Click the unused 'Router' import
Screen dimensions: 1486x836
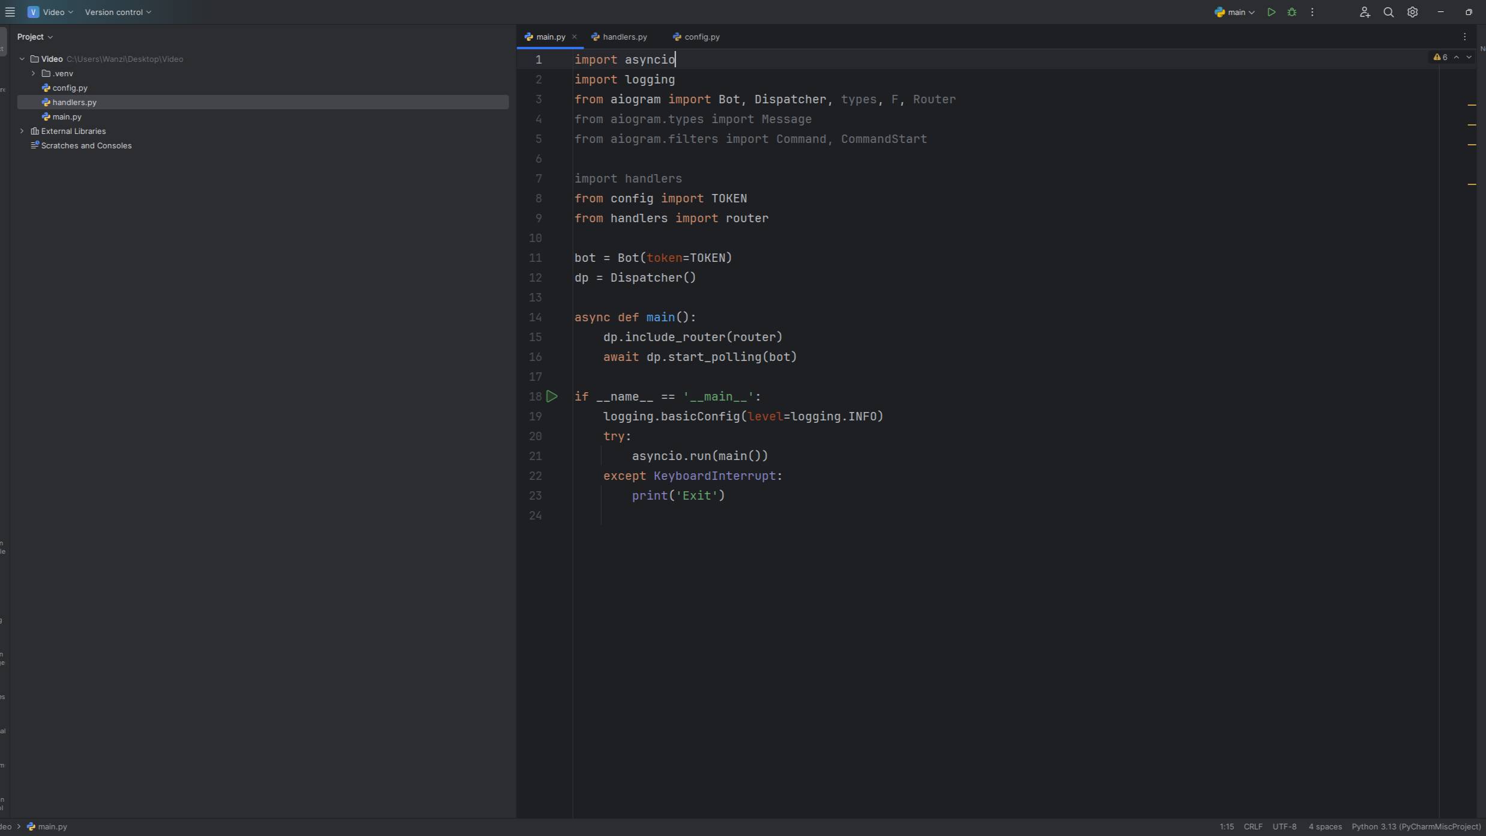pos(934,99)
